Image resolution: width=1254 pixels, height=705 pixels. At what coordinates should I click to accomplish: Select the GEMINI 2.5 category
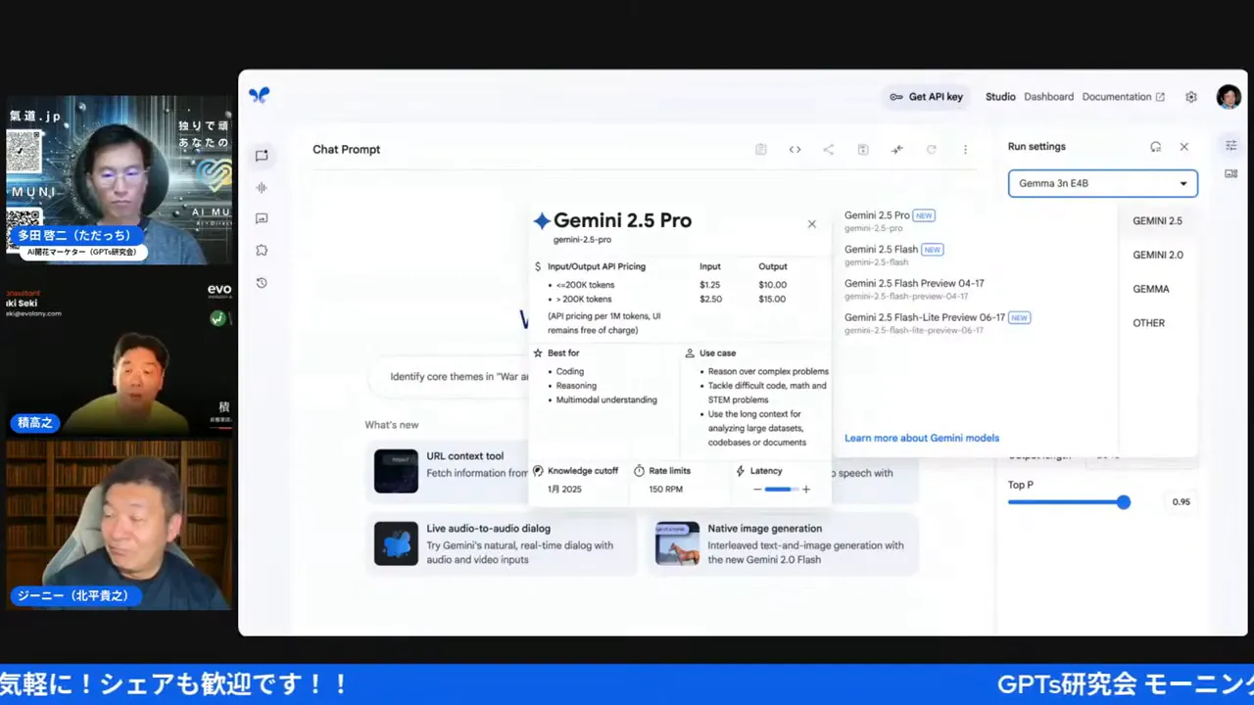[x=1157, y=221]
